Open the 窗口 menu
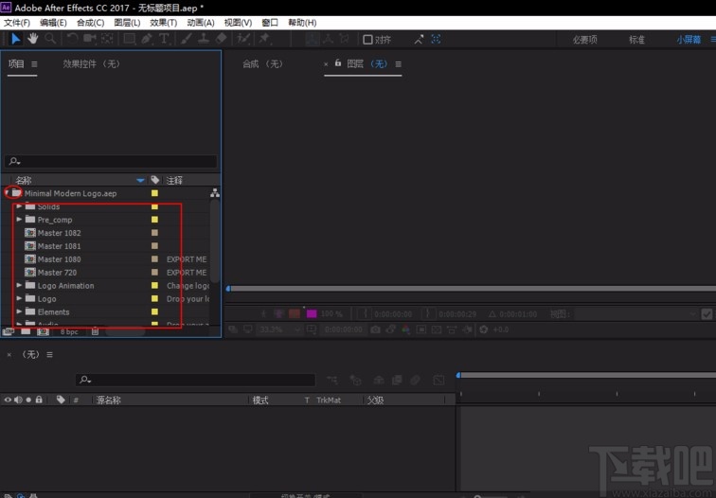This screenshot has width=716, height=498. pyautogui.click(x=270, y=23)
